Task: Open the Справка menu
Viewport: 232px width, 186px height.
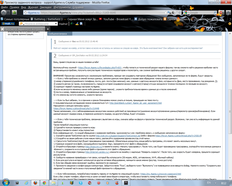Action: pyautogui.click(x=78, y=7)
